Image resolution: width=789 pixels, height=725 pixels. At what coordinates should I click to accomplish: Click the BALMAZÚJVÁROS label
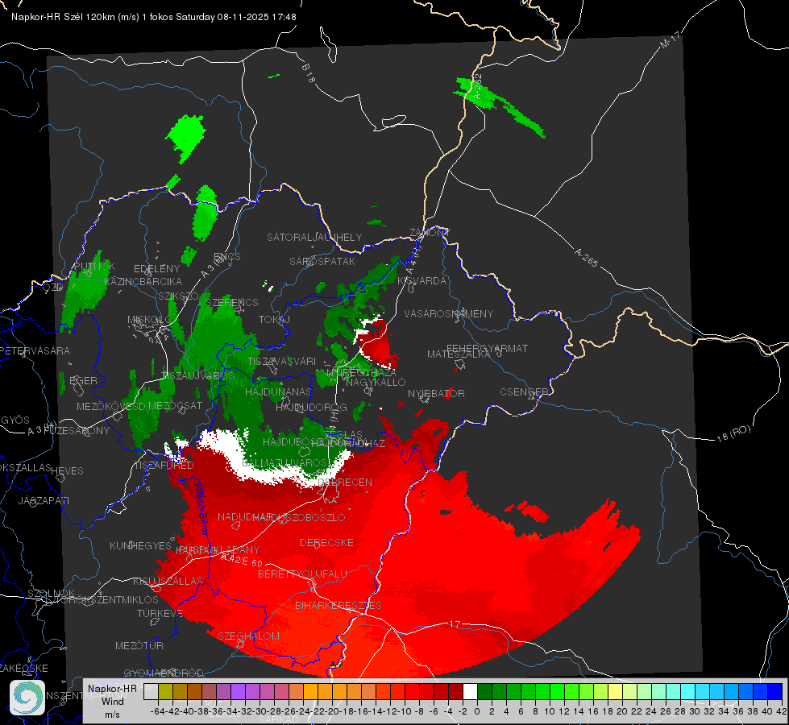(284, 462)
